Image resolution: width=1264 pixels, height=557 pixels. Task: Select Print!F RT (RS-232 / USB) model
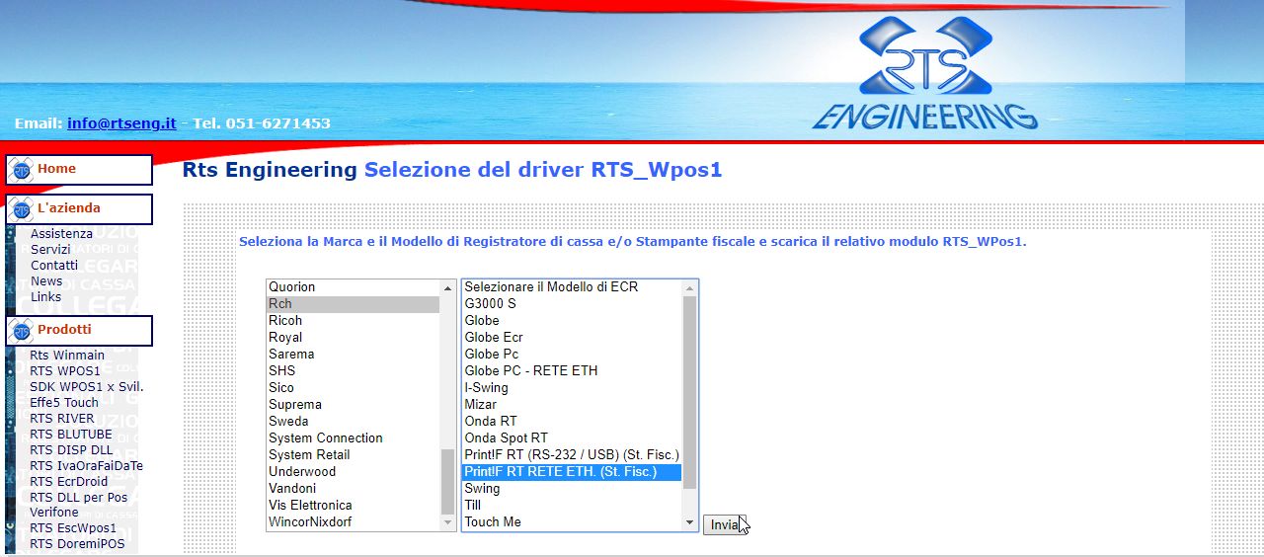tap(572, 455)
